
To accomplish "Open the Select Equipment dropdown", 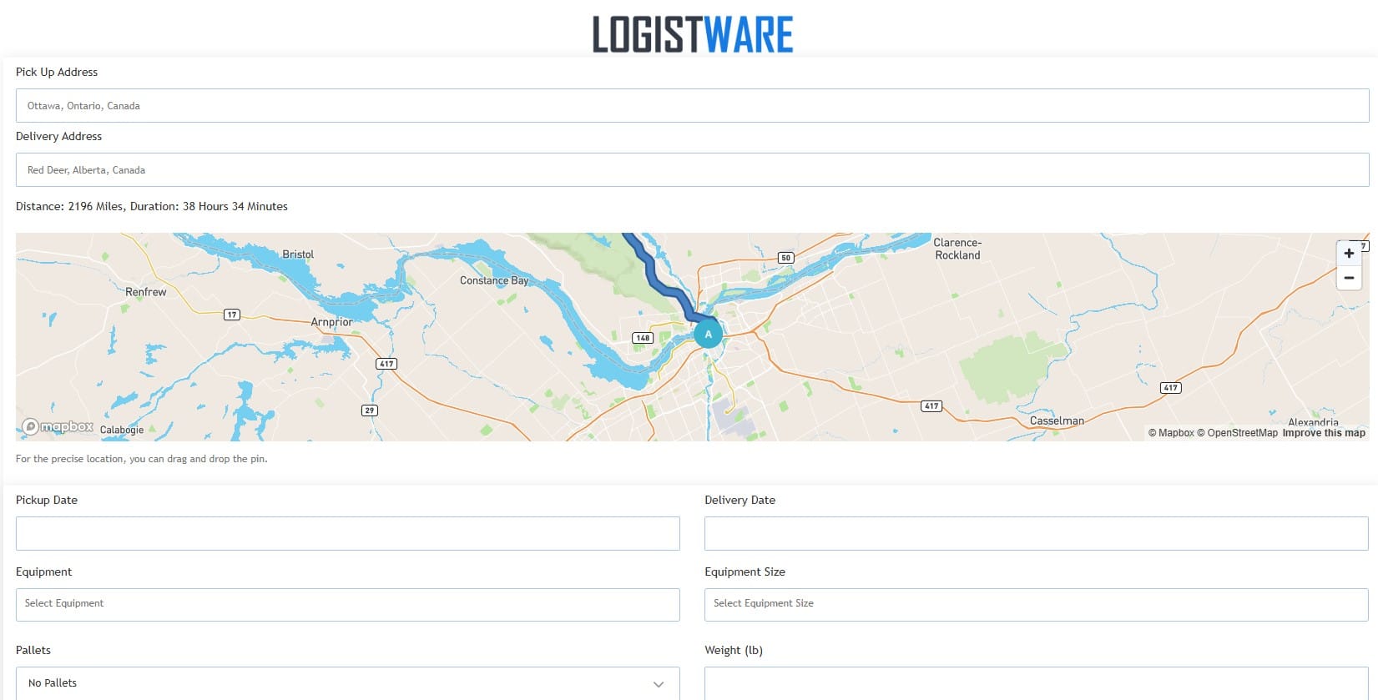I will (347, 604).
